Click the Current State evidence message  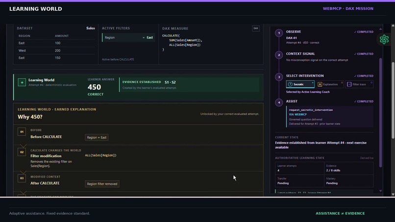[x=321, y=145]
